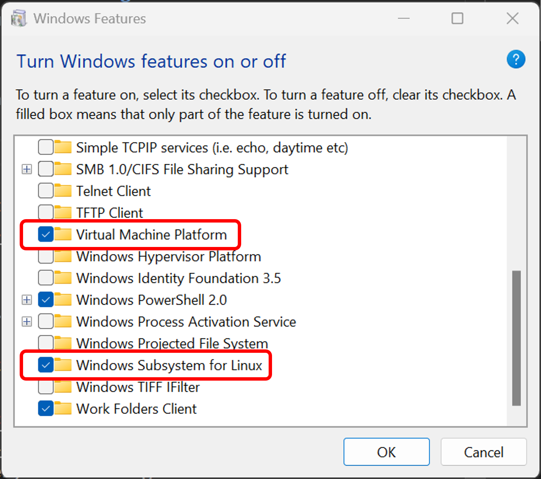Click folder icon beside Work Folders Client

click(63, 408)
